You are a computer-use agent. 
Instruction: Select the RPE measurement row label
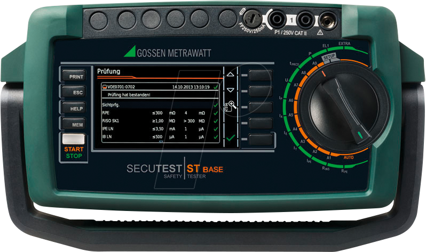click(x=106, y=112)
